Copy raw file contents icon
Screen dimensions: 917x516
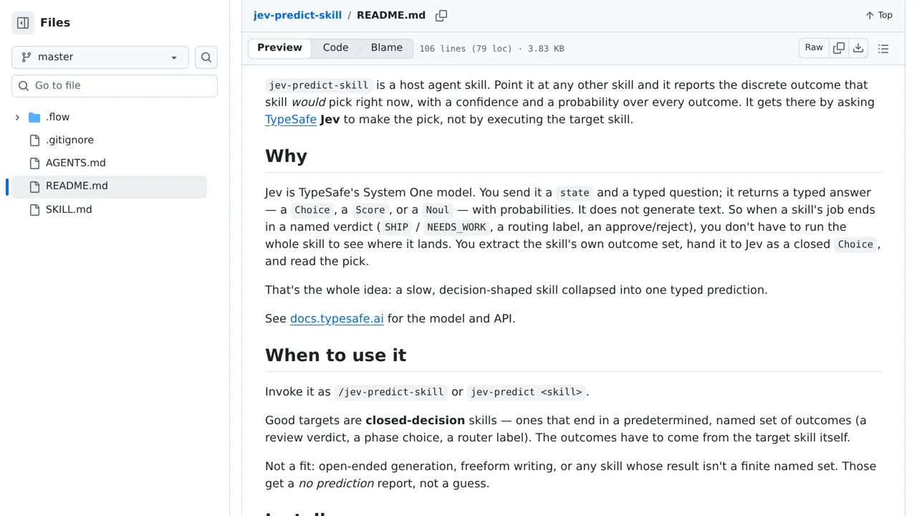[839, 48]
